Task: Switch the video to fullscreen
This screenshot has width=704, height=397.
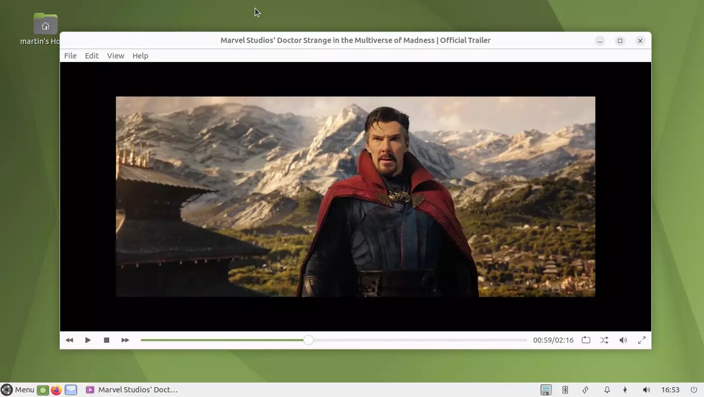Action: [x=642, y=340]
